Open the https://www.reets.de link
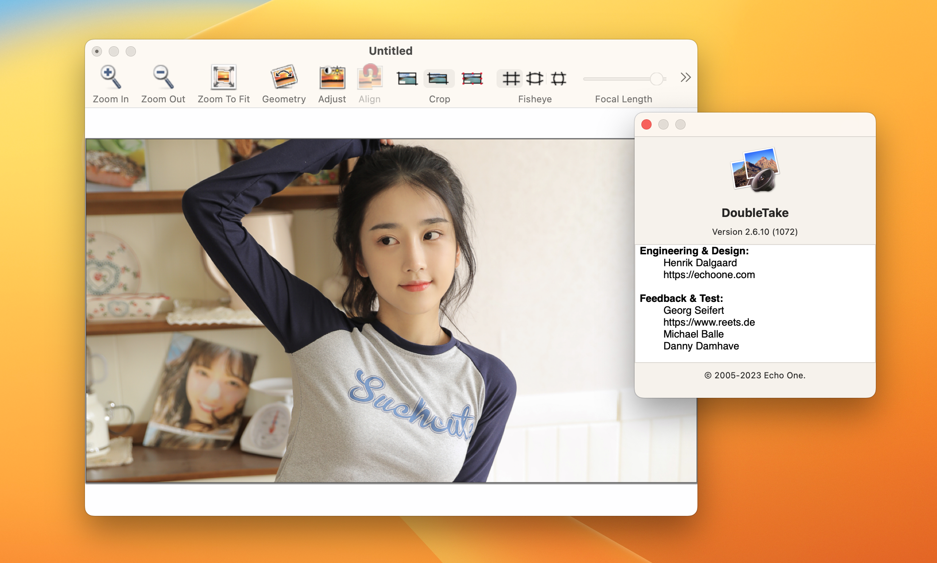 pos(709,322)
